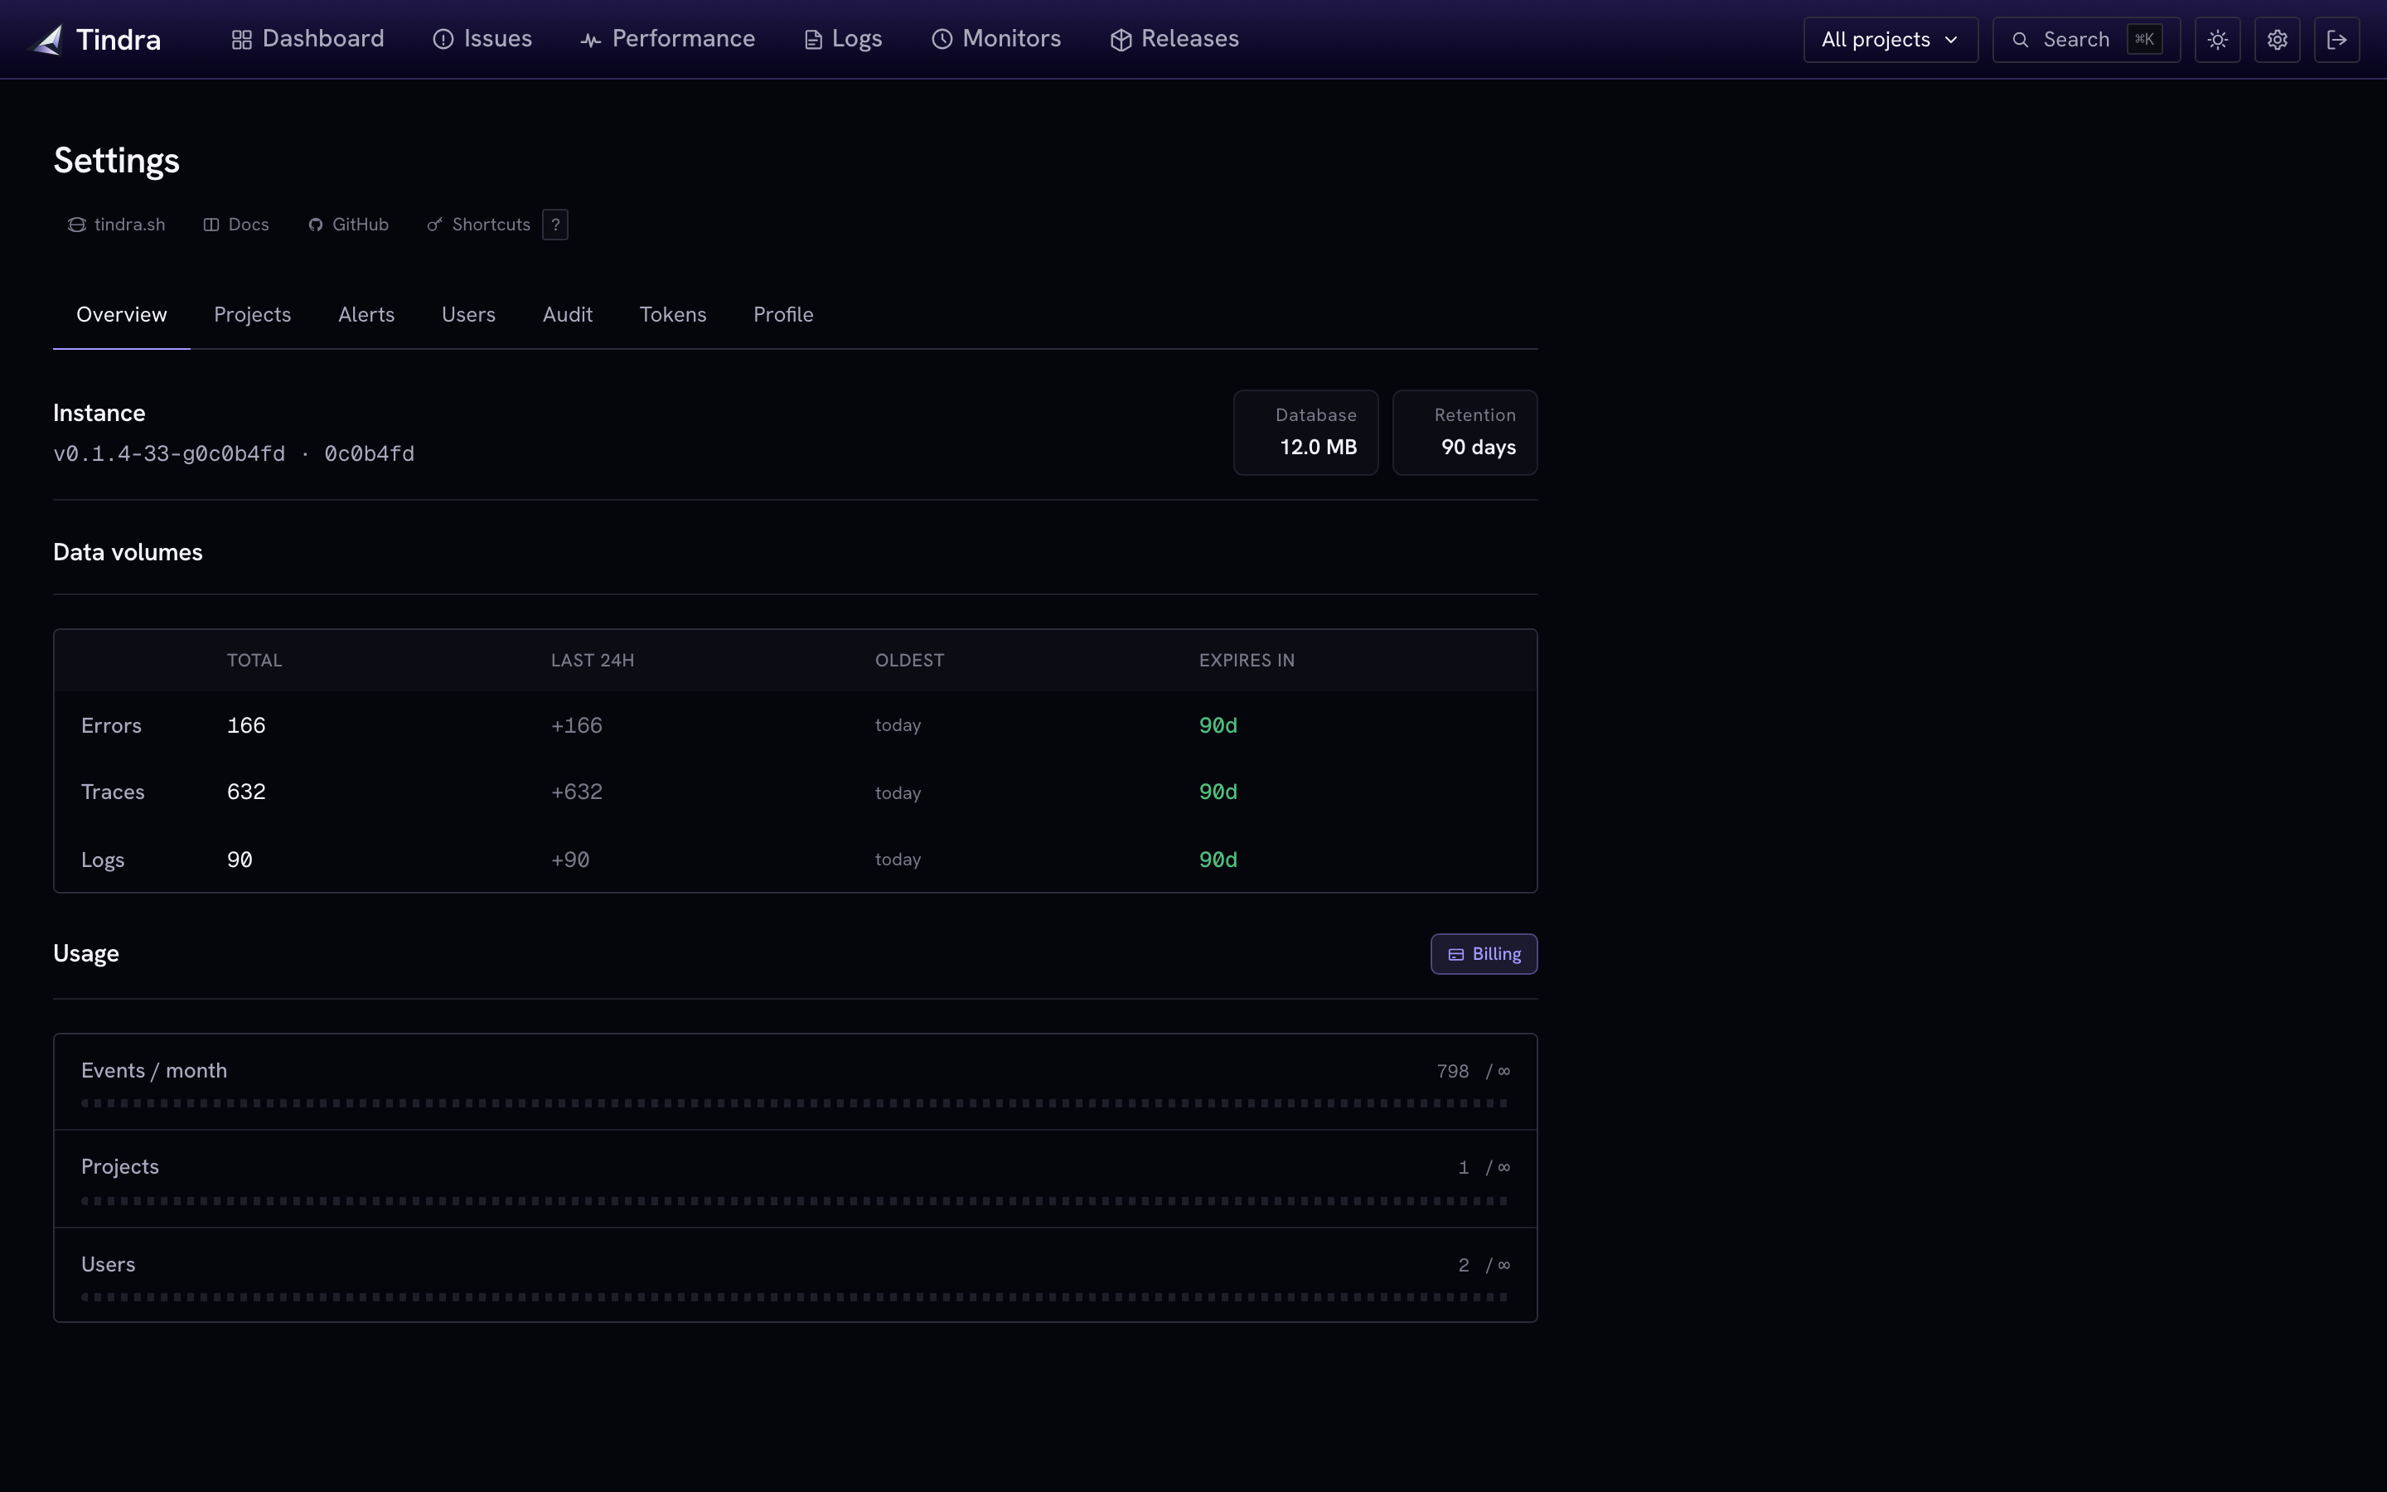This screenshot has width=2387, height=1492.
Task: Click the Projects usage bar
Action: click(795, 1201)
